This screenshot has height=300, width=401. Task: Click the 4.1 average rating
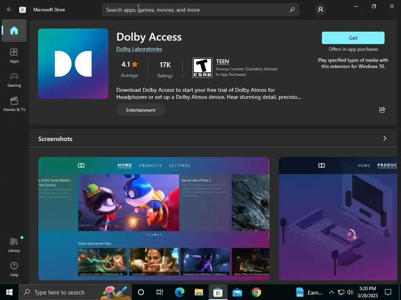[x=129, y=69]
